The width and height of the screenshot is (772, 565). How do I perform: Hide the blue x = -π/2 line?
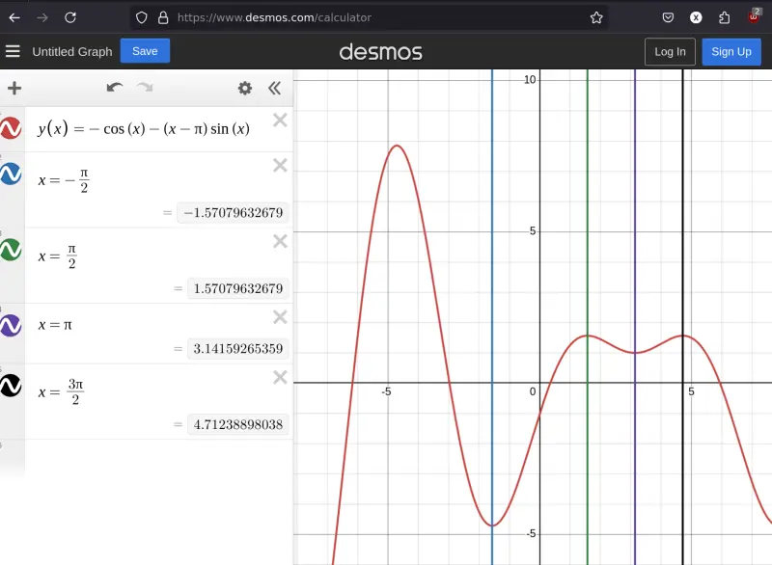(11, 174)
